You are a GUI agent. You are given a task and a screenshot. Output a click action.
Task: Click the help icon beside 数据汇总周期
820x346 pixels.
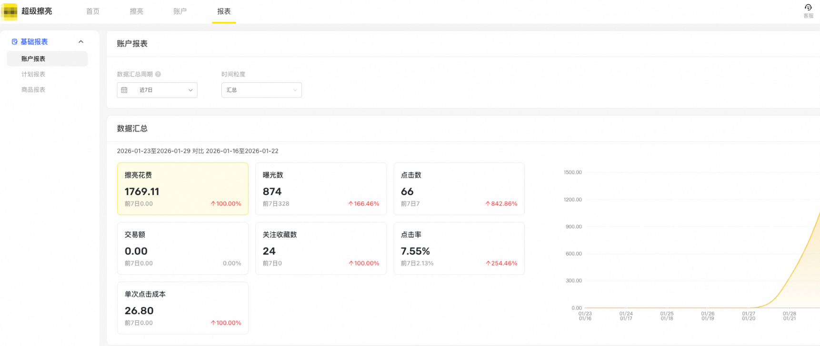158,74
